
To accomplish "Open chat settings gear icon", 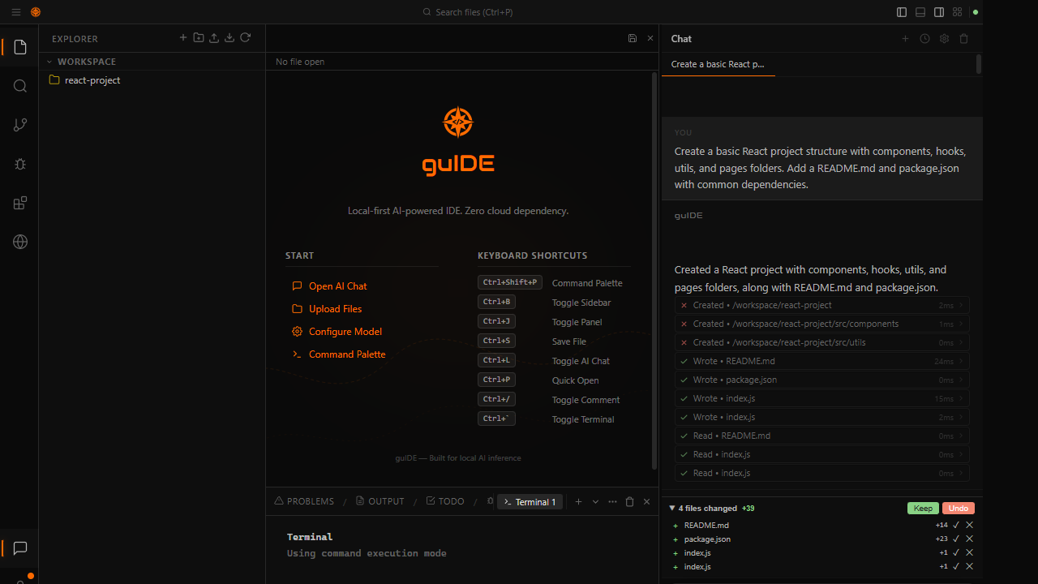I will pyautogui.click(x=944, y=38).
